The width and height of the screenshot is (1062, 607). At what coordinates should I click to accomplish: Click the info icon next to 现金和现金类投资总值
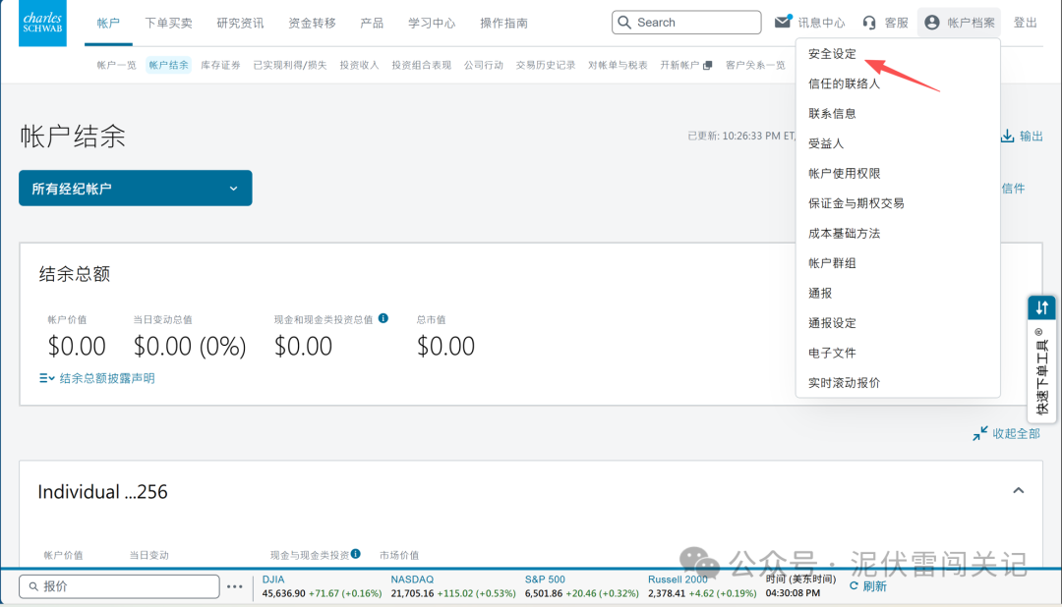(x=383, y=318)
